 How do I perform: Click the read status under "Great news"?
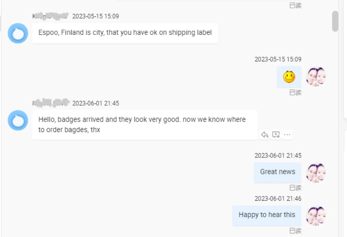point(295,187)
